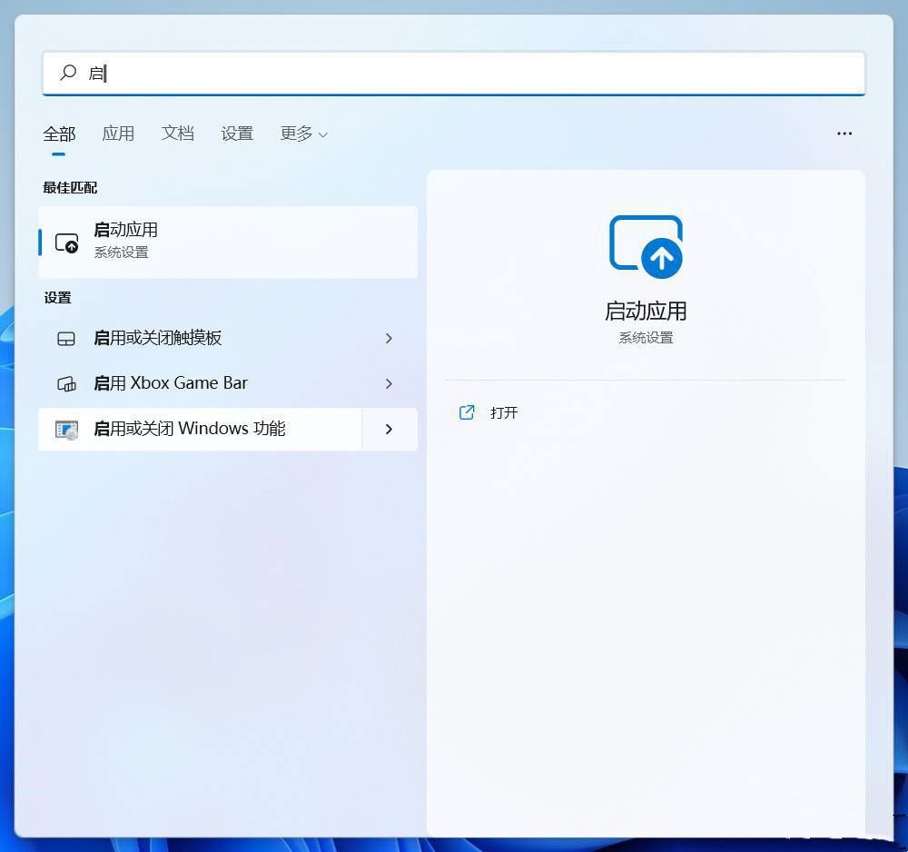The height and width of the screenshot is (852, 908).
Task: Click the 打开 link to launch startup settings
Action: coord(504,412)
